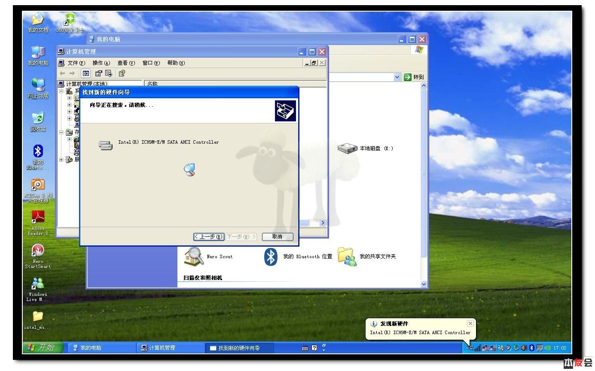Expand first child node under 存储

tap(69, 139)
